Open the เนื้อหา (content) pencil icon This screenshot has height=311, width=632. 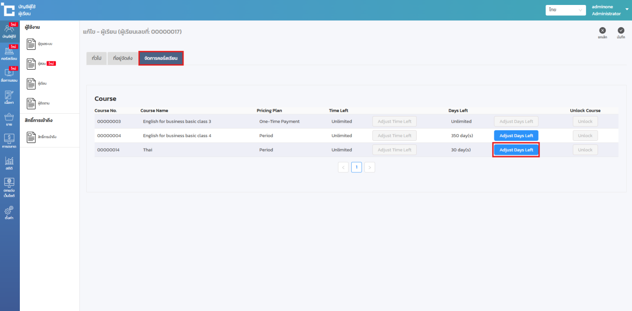(9, 97)
